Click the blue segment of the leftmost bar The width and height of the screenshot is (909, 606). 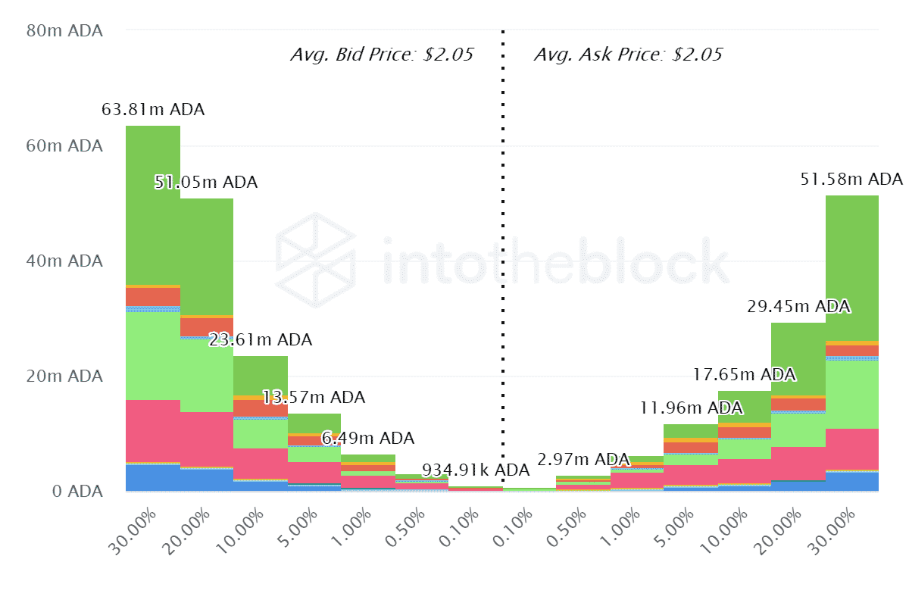(x=153, y=476)
